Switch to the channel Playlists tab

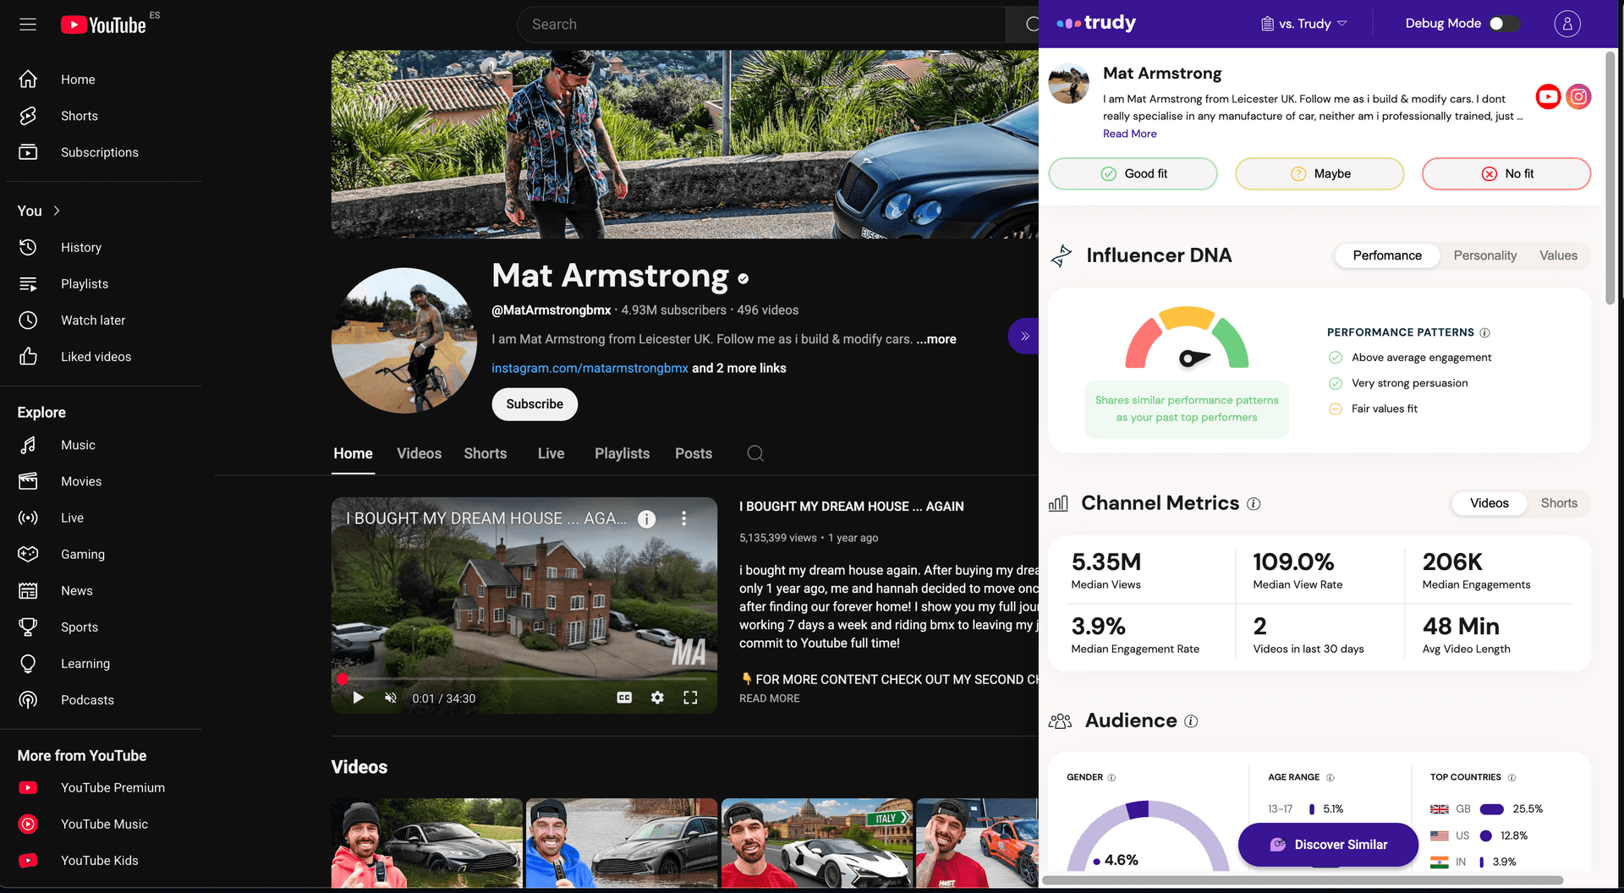pos(622,454)
